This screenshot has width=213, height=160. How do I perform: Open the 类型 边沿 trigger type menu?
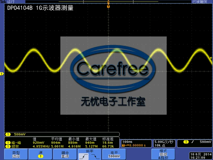16,154
